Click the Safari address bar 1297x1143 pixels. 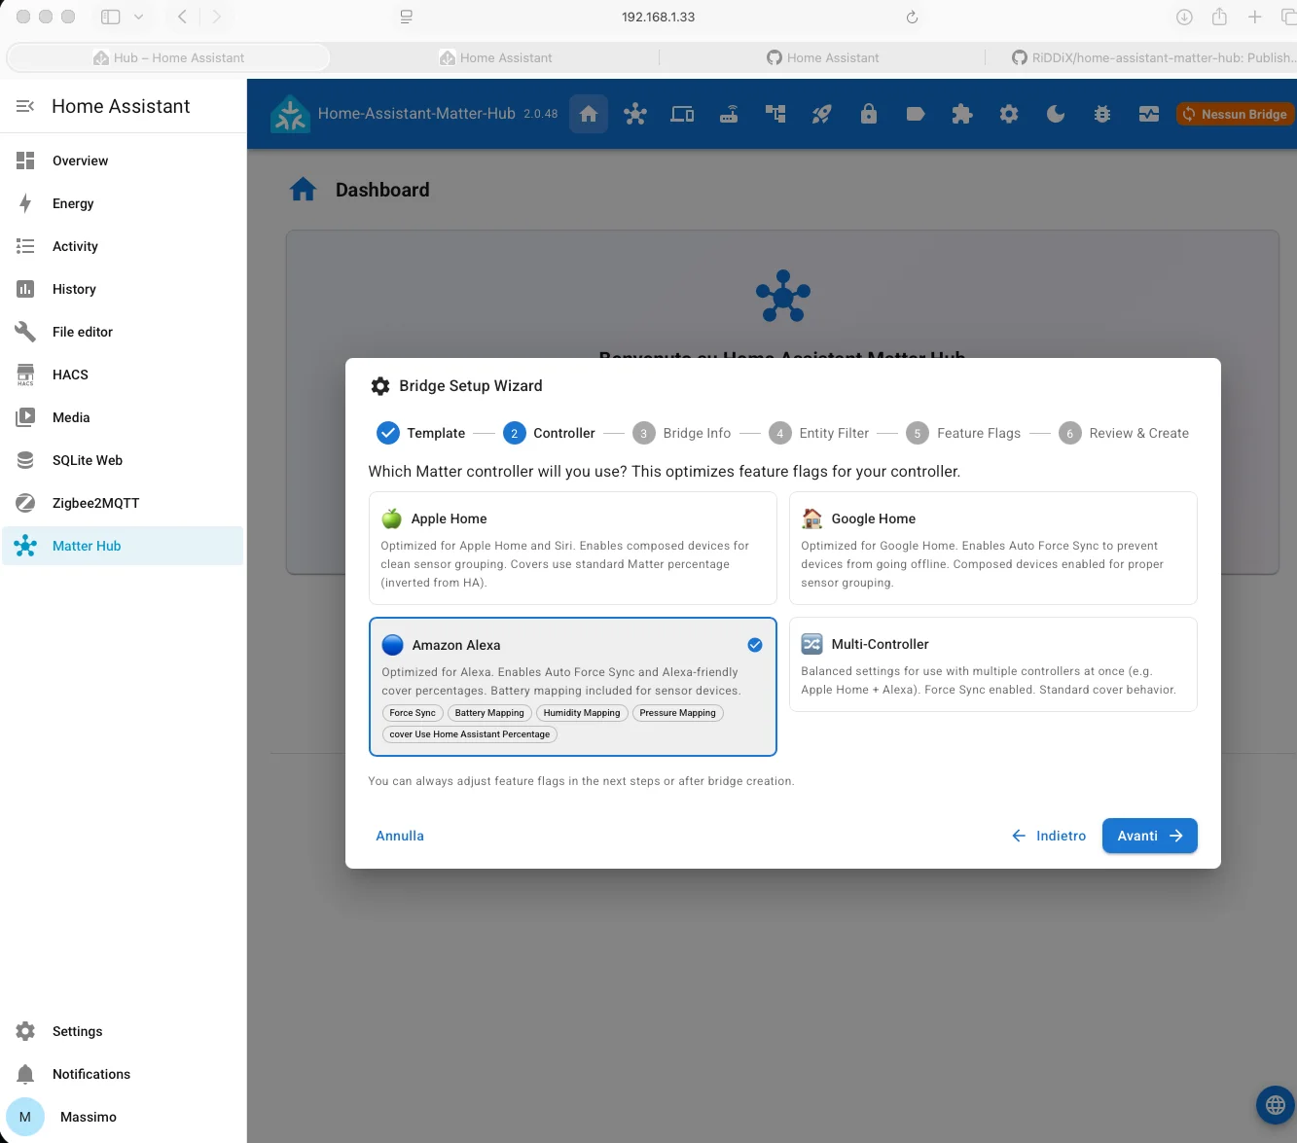pos(658,17)
